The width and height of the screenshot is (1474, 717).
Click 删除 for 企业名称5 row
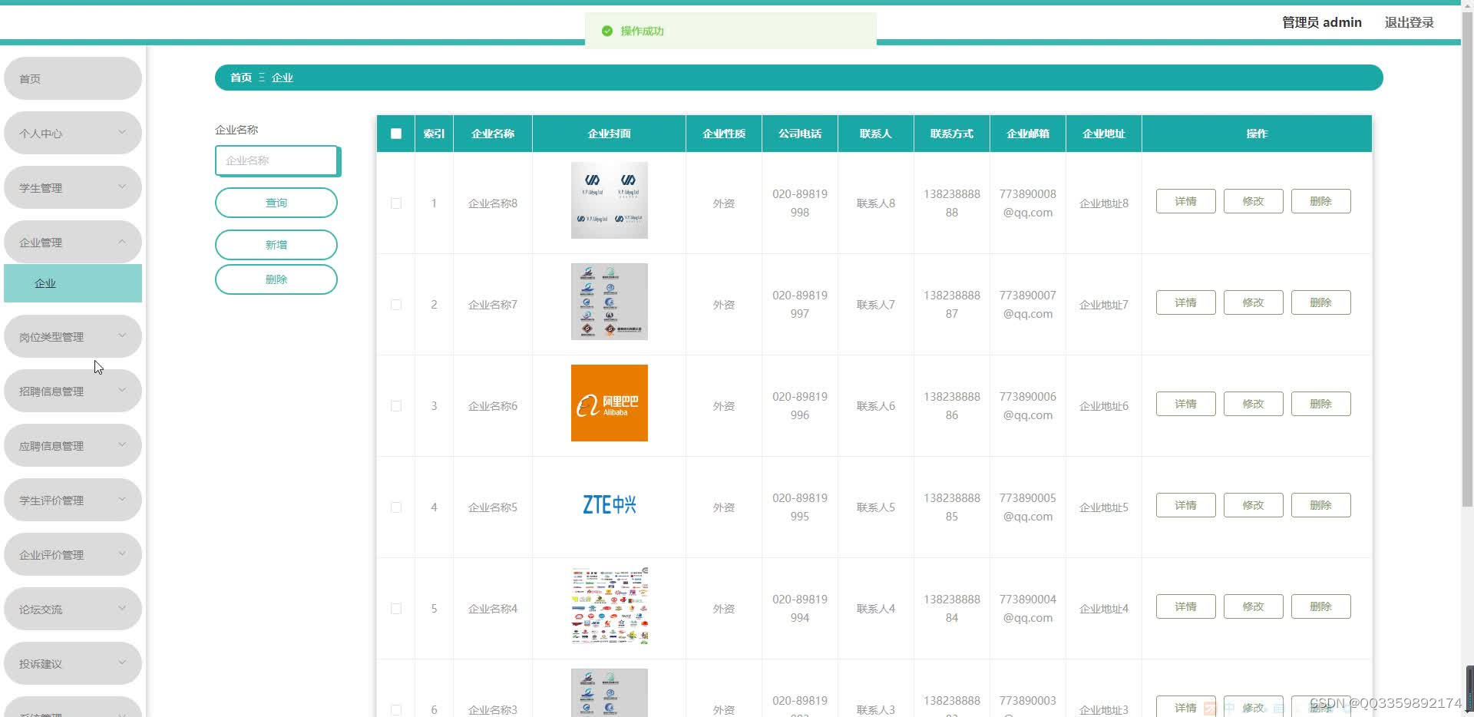(1320, 505)
